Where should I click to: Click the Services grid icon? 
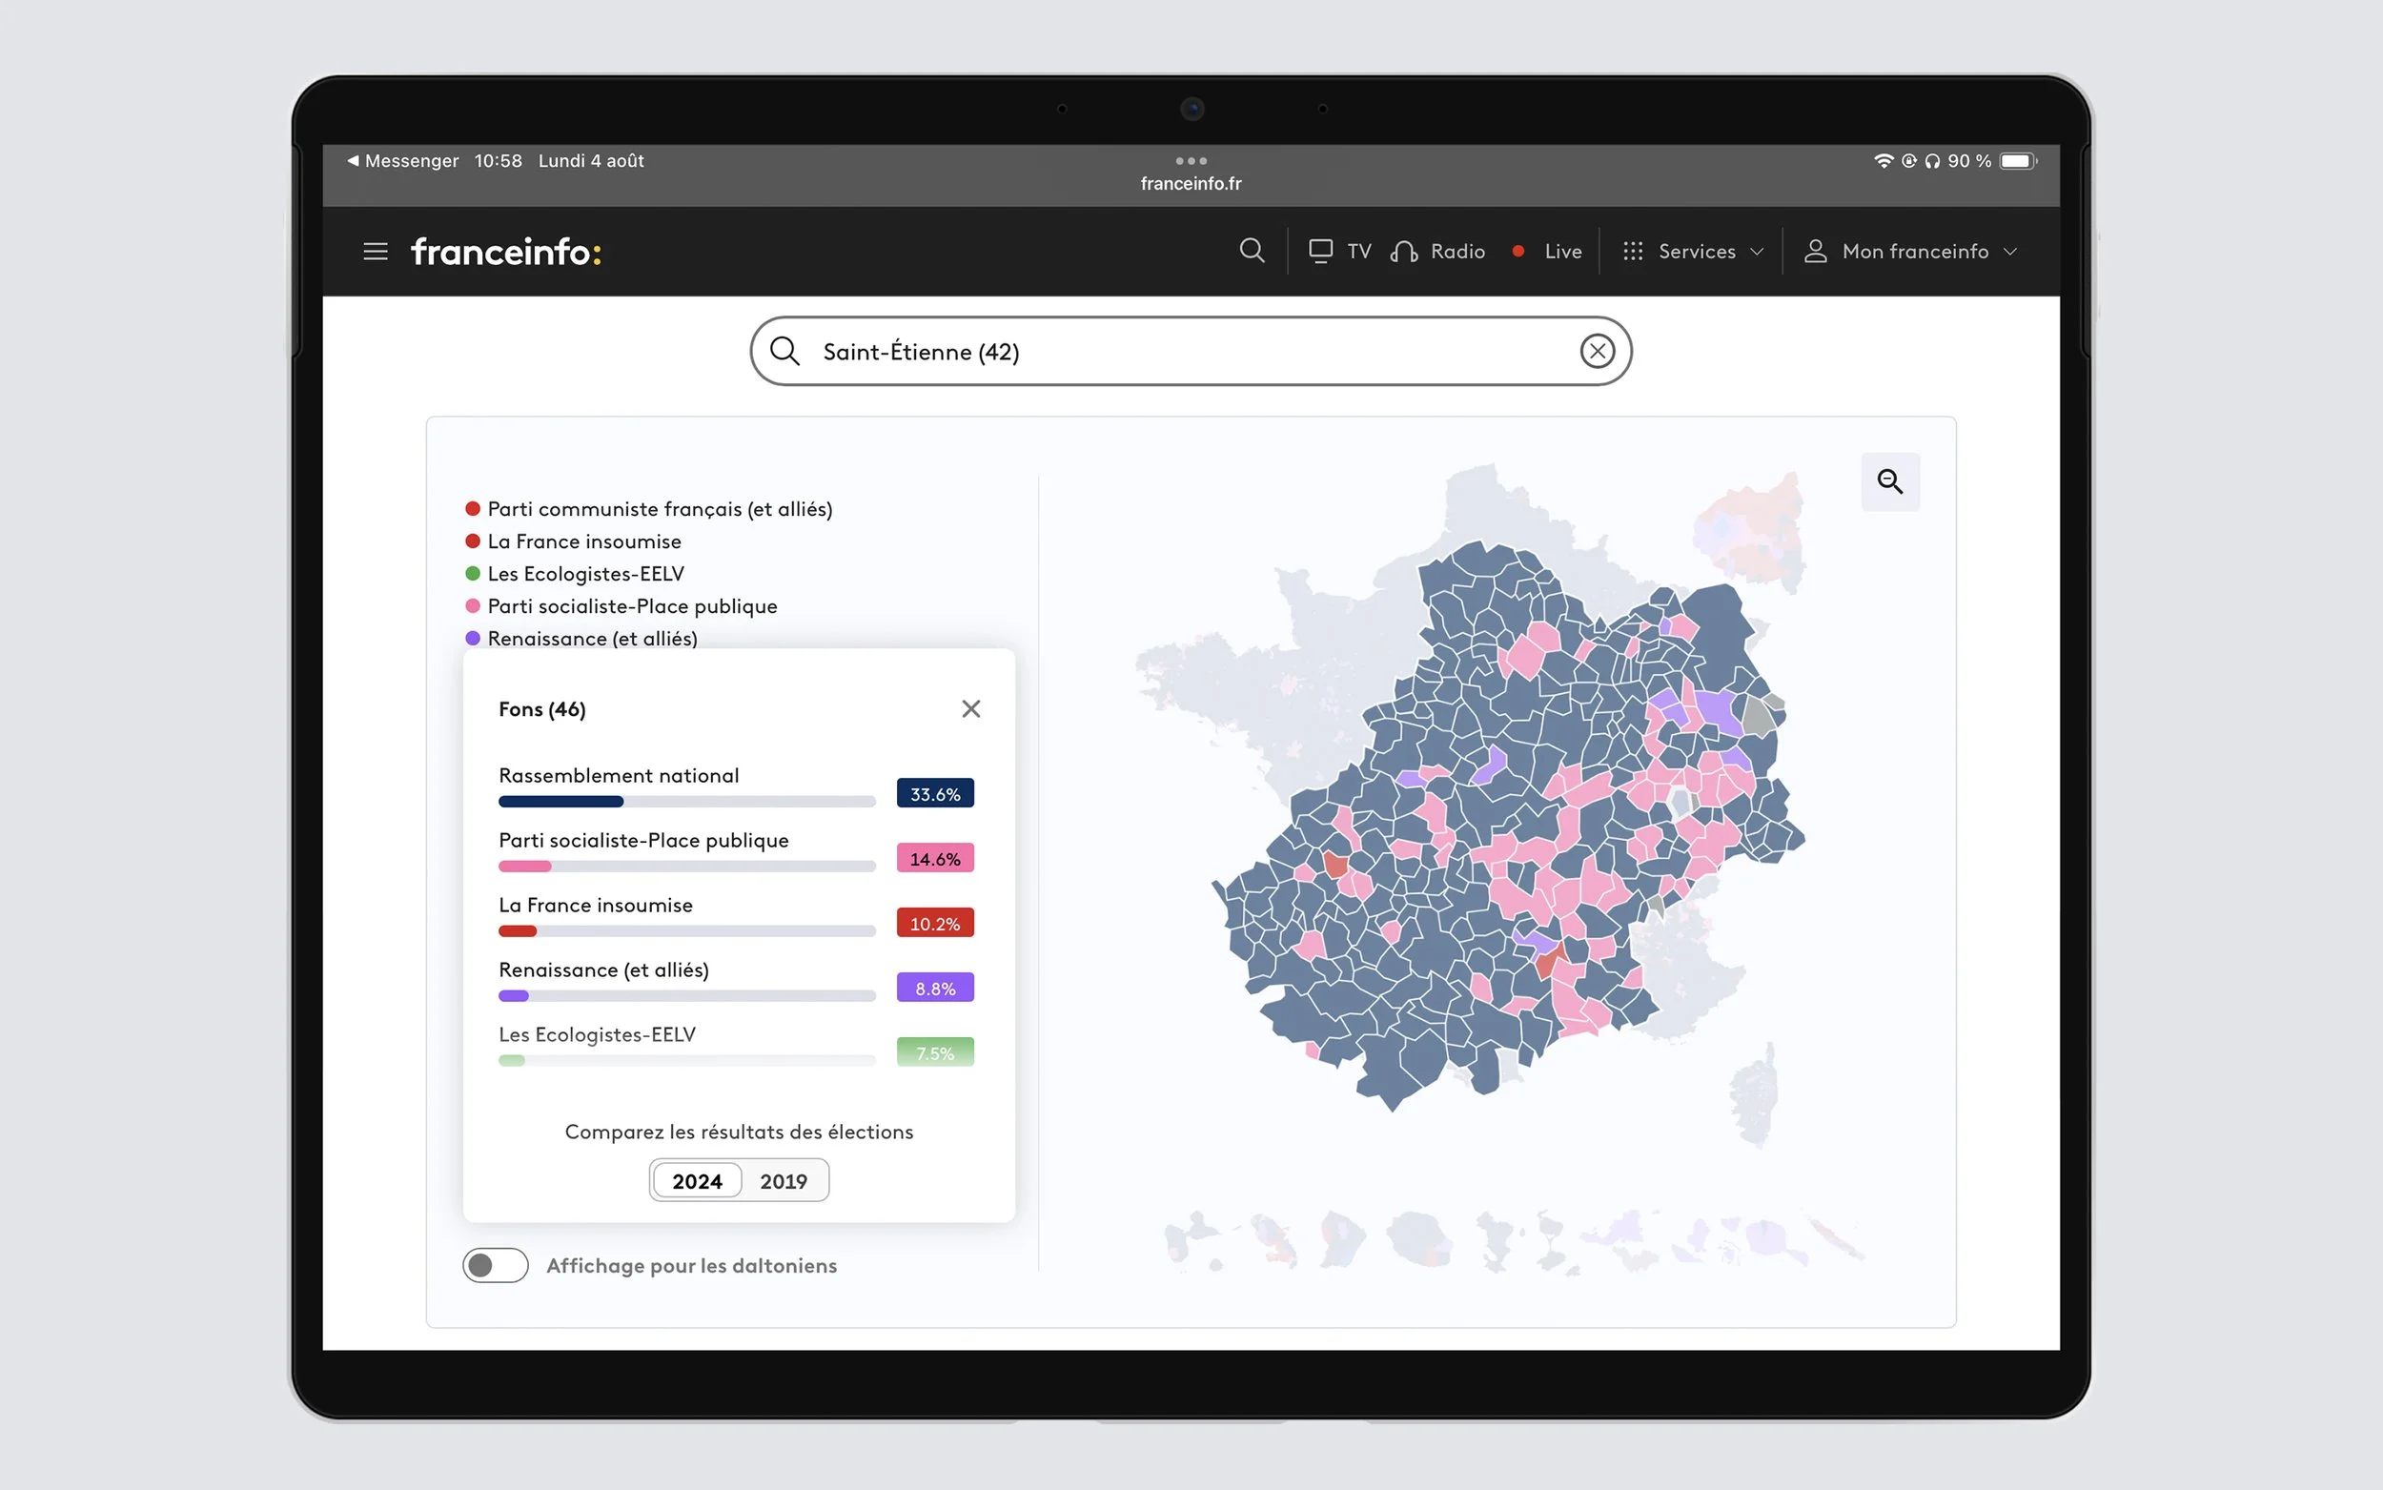[x=1632, y=252]
